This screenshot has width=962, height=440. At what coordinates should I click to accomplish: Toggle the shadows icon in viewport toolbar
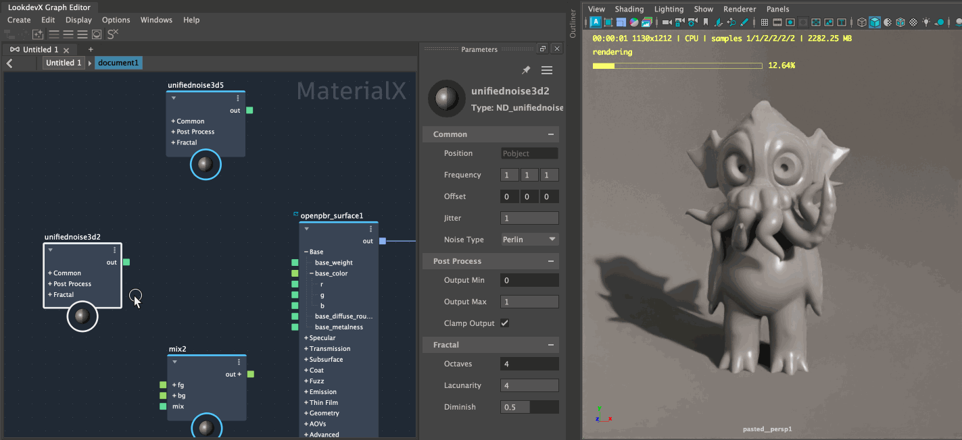[940, 22]
